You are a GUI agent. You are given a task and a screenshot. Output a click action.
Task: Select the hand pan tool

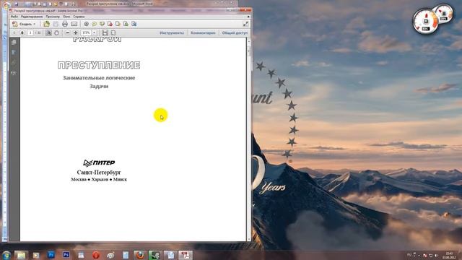click(x=56, y=32)
